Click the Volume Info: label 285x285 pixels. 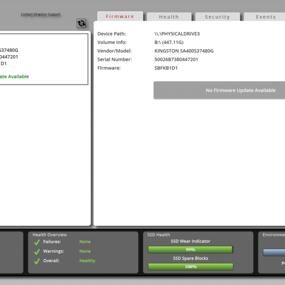point(112,42)
